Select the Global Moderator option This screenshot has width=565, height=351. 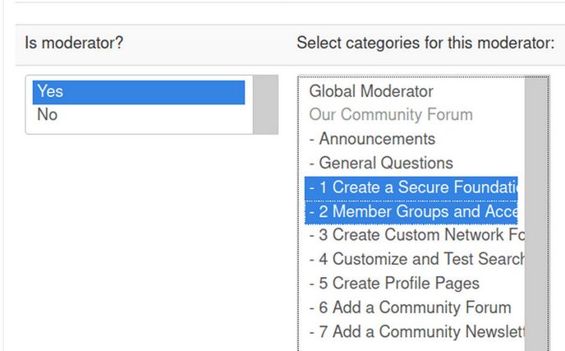coord(371,91)
